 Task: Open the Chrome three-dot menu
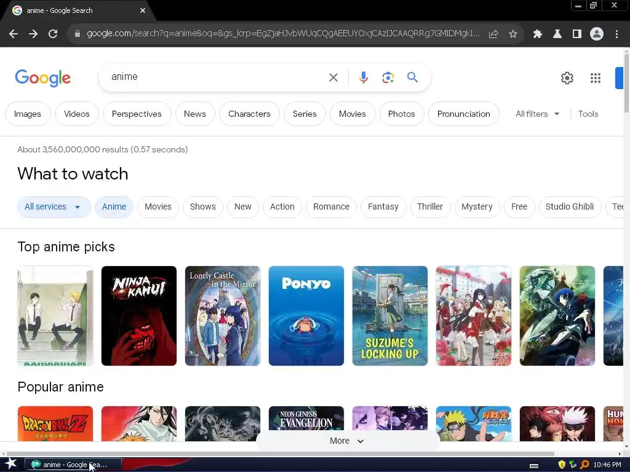click(616, 34)
